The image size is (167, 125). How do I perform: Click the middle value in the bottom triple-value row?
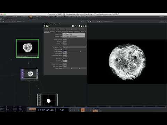pyautogui.click(x=74, y=68)
